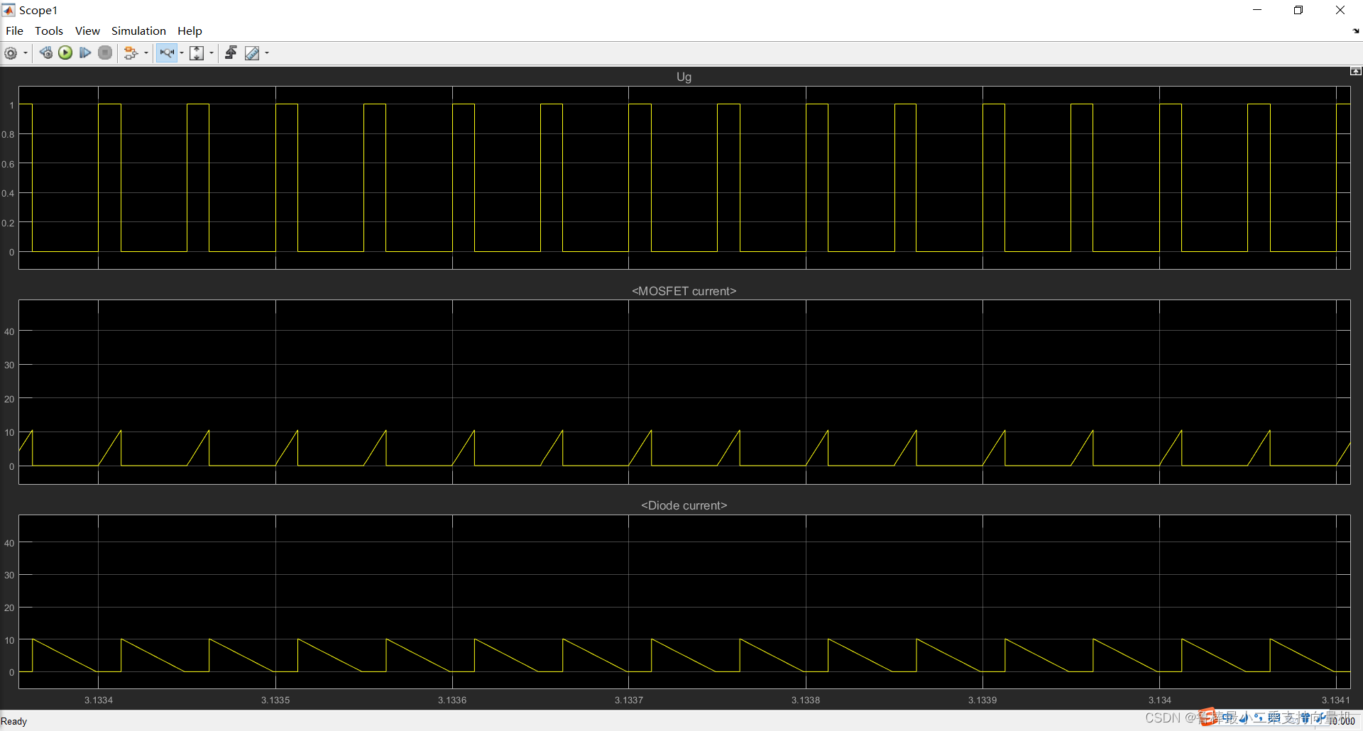Expand the configuration properties dropdown arrow
This screenshot has height=731, width=1363.
coord(26,53)
